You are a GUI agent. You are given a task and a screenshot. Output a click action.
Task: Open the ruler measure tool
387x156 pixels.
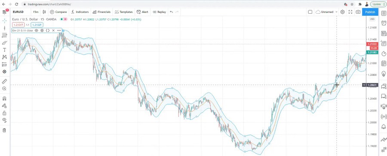[4, 81]
